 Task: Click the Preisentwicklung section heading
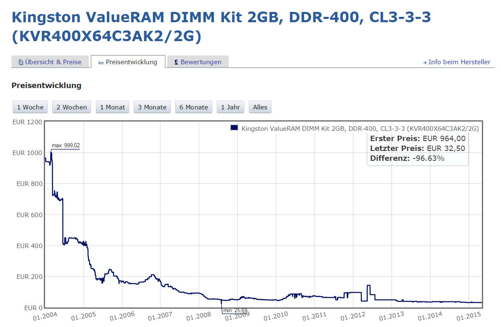[x=46, y=86]
